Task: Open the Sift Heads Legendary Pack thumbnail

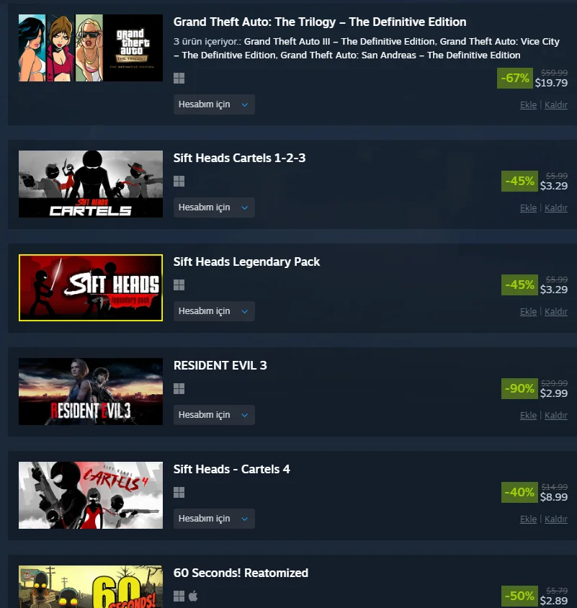Action: tap(91, 287)
